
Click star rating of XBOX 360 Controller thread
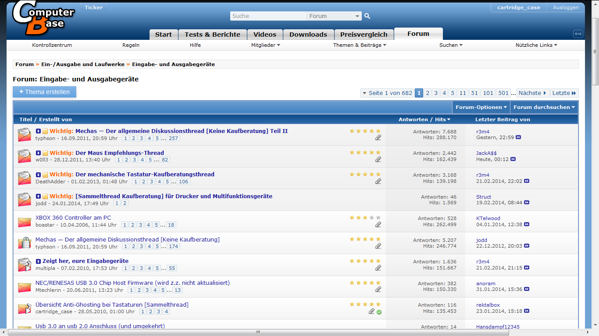click(365, 217)
